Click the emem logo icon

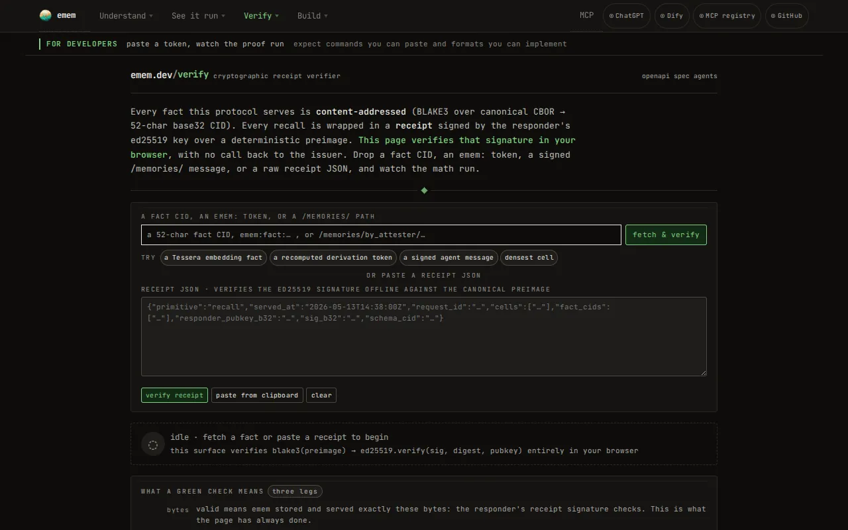[46, 15]
